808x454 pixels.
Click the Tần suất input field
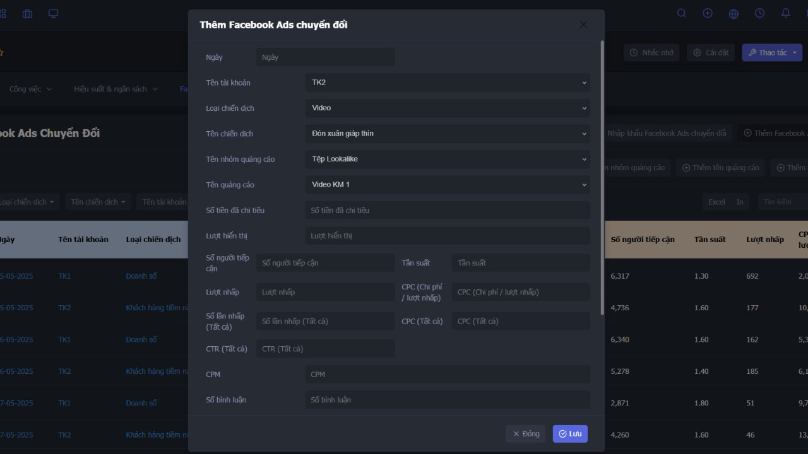pos(521,263)
